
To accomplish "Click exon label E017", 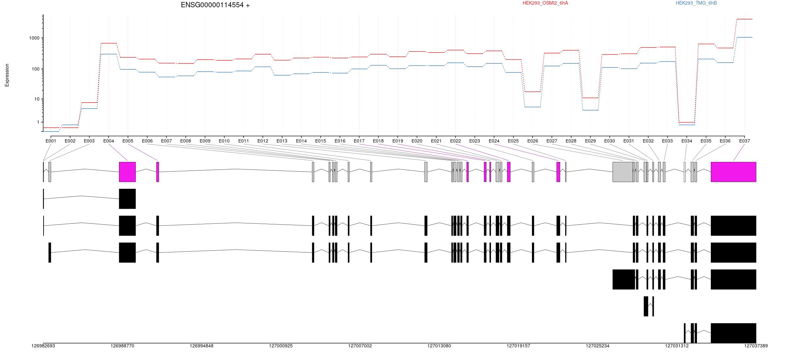I will pyautogui.click(x=359, y=141).
